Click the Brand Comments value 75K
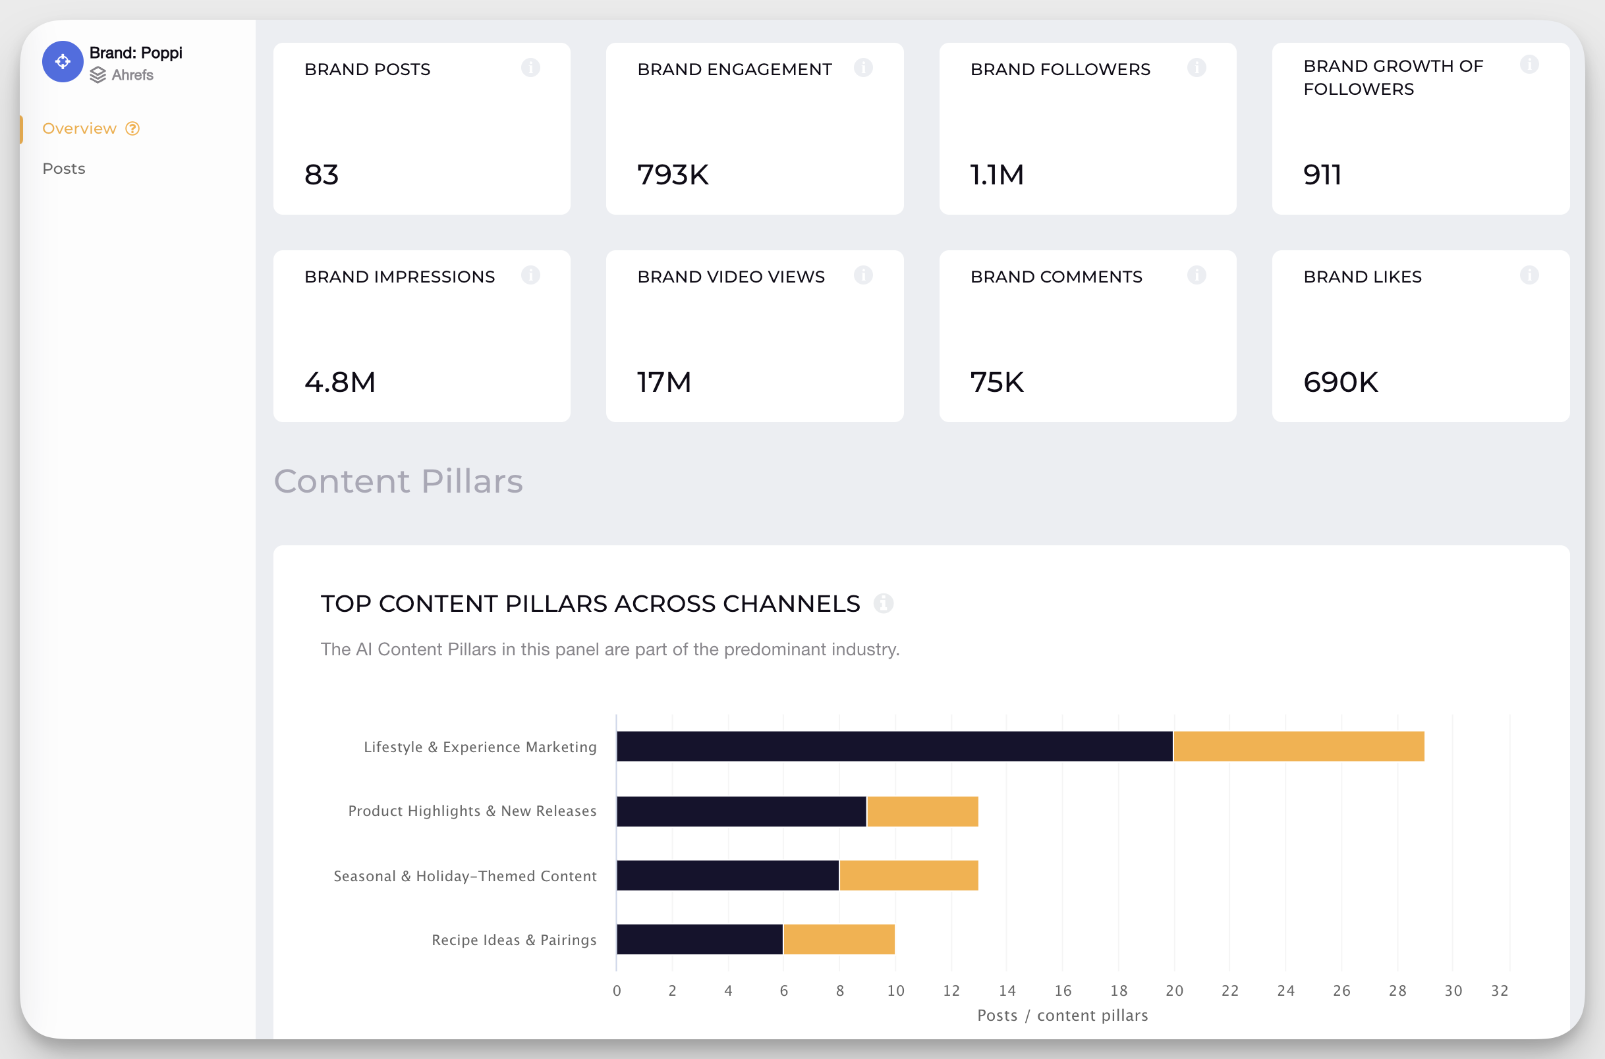The width and height of the screenshot is (1605, 1059). (x=997, y=382)
